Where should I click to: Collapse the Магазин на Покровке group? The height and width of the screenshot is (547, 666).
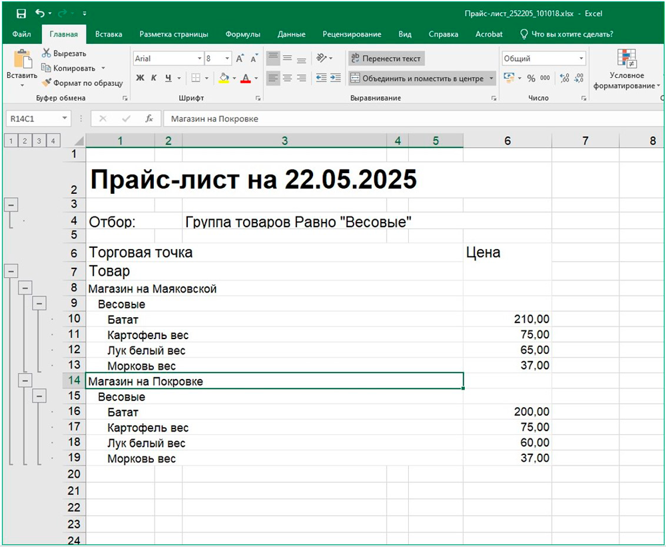(x=25, y=379)
